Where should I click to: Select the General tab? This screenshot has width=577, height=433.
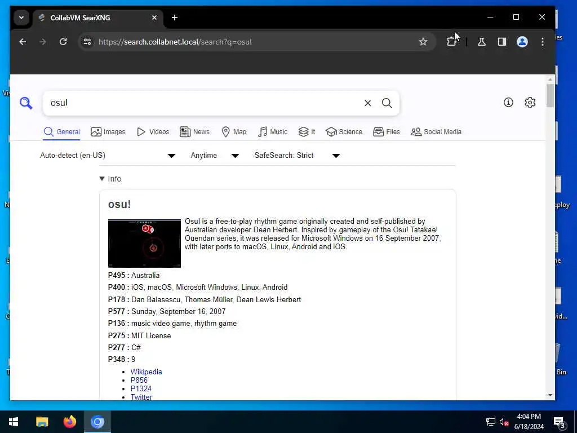point(61,132)
